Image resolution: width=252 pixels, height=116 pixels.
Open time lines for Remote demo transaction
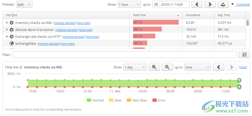click(x=86, y=30)
